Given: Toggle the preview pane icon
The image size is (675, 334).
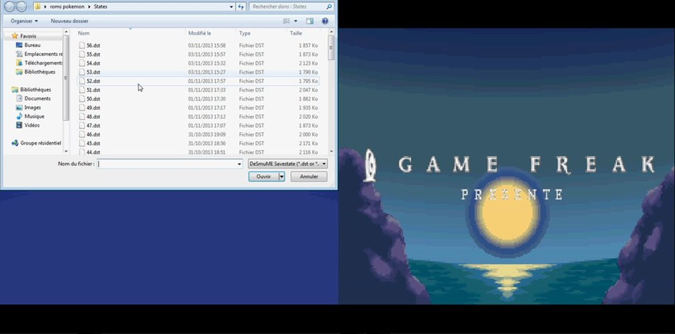Looking at the screenshot, I should [310, 21].
